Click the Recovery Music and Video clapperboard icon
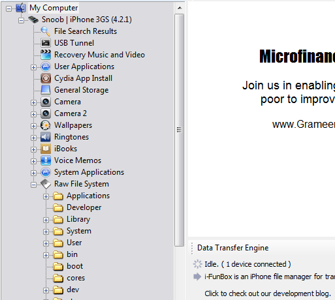335x300 pixels. pyautogui.click(x=46, y=55)
